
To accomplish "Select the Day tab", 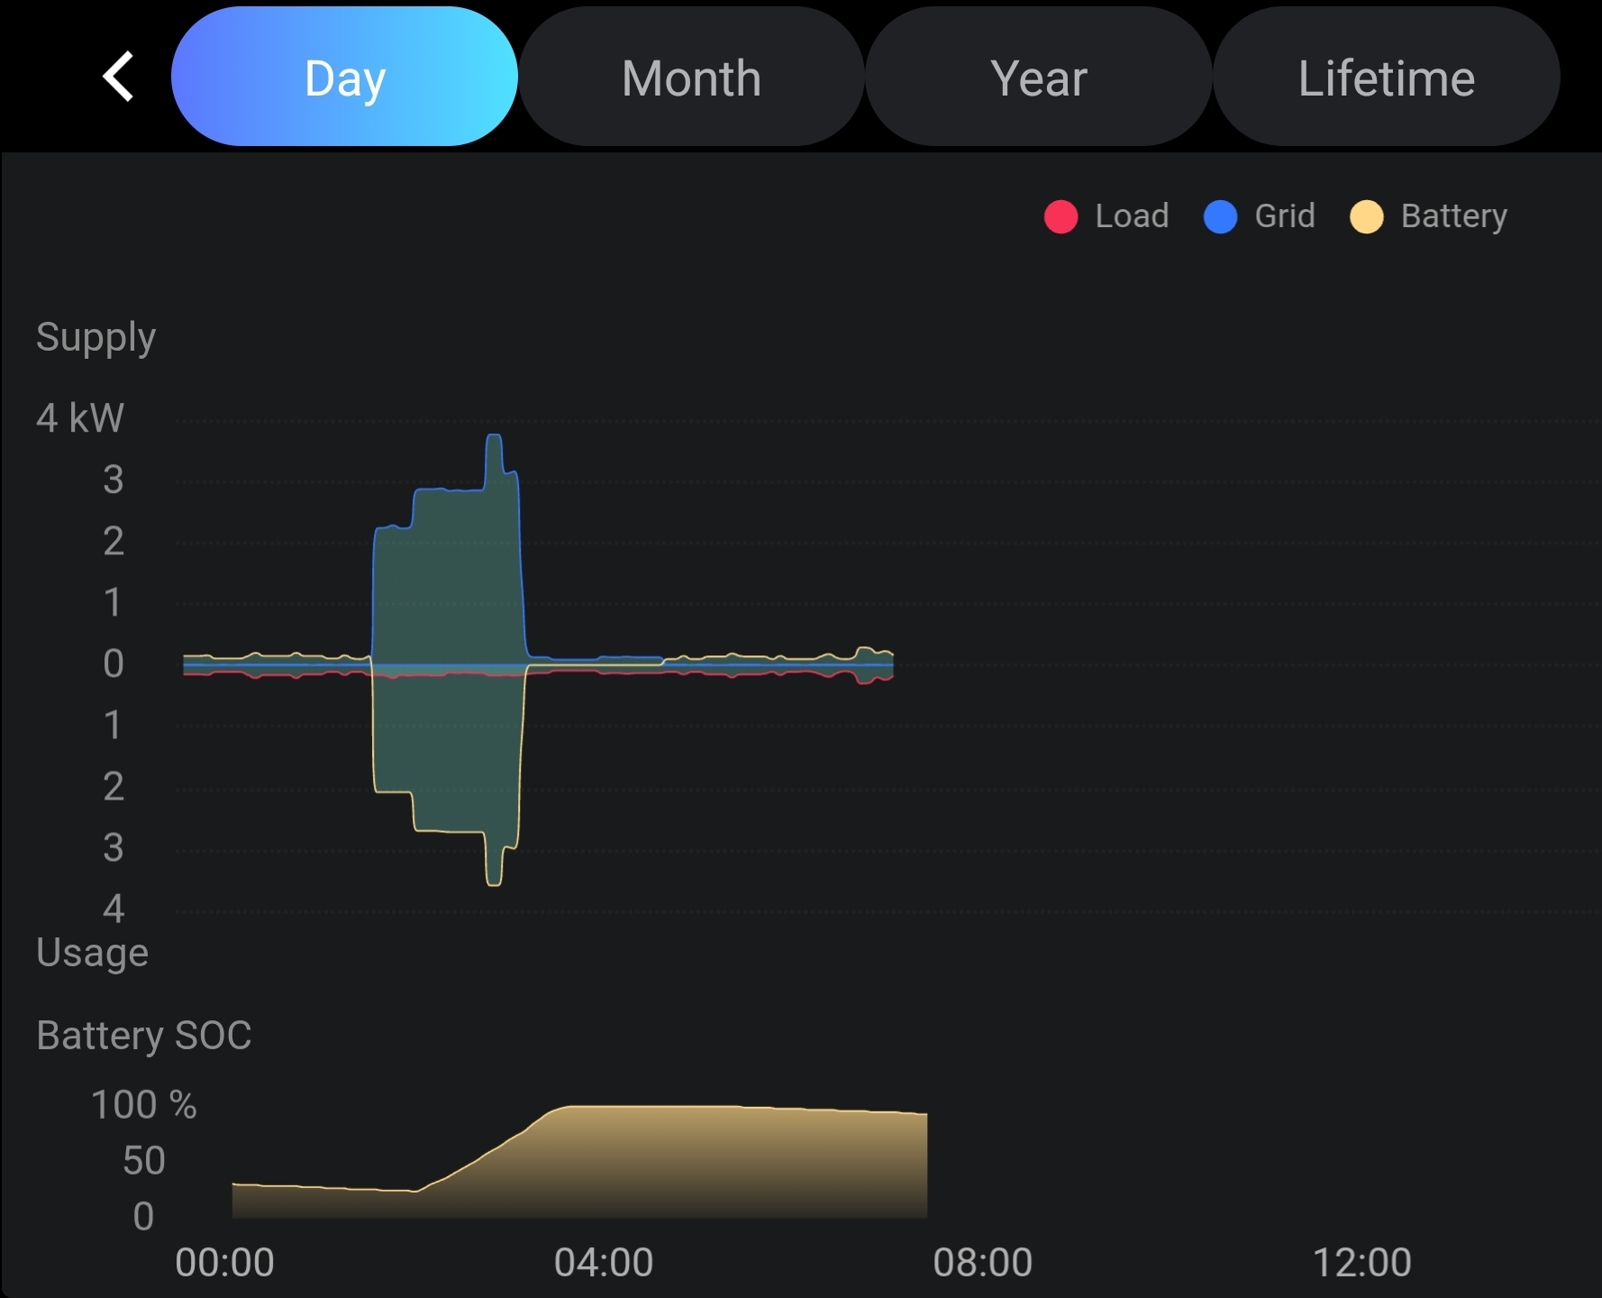I will pos(344,78).
